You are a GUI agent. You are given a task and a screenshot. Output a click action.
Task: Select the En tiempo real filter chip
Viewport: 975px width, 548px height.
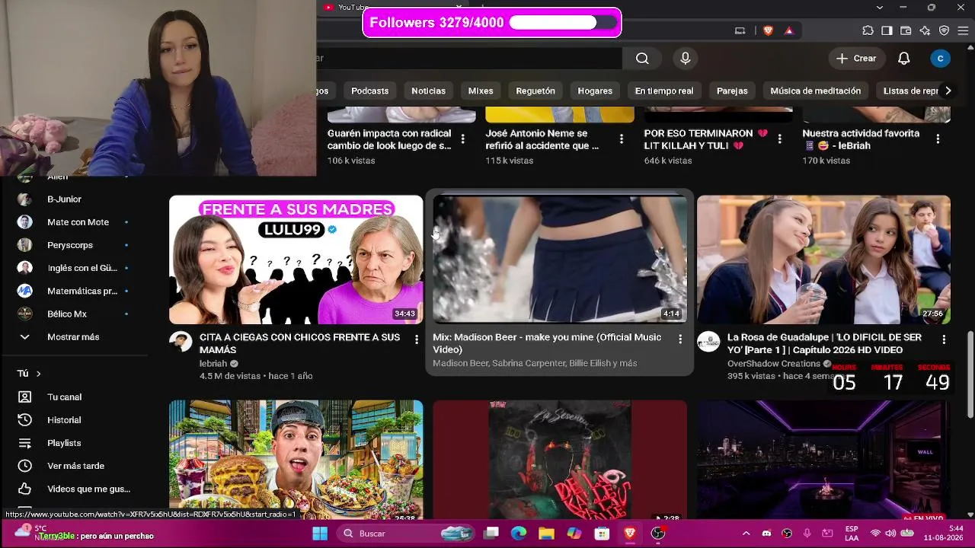pos(664,91)
